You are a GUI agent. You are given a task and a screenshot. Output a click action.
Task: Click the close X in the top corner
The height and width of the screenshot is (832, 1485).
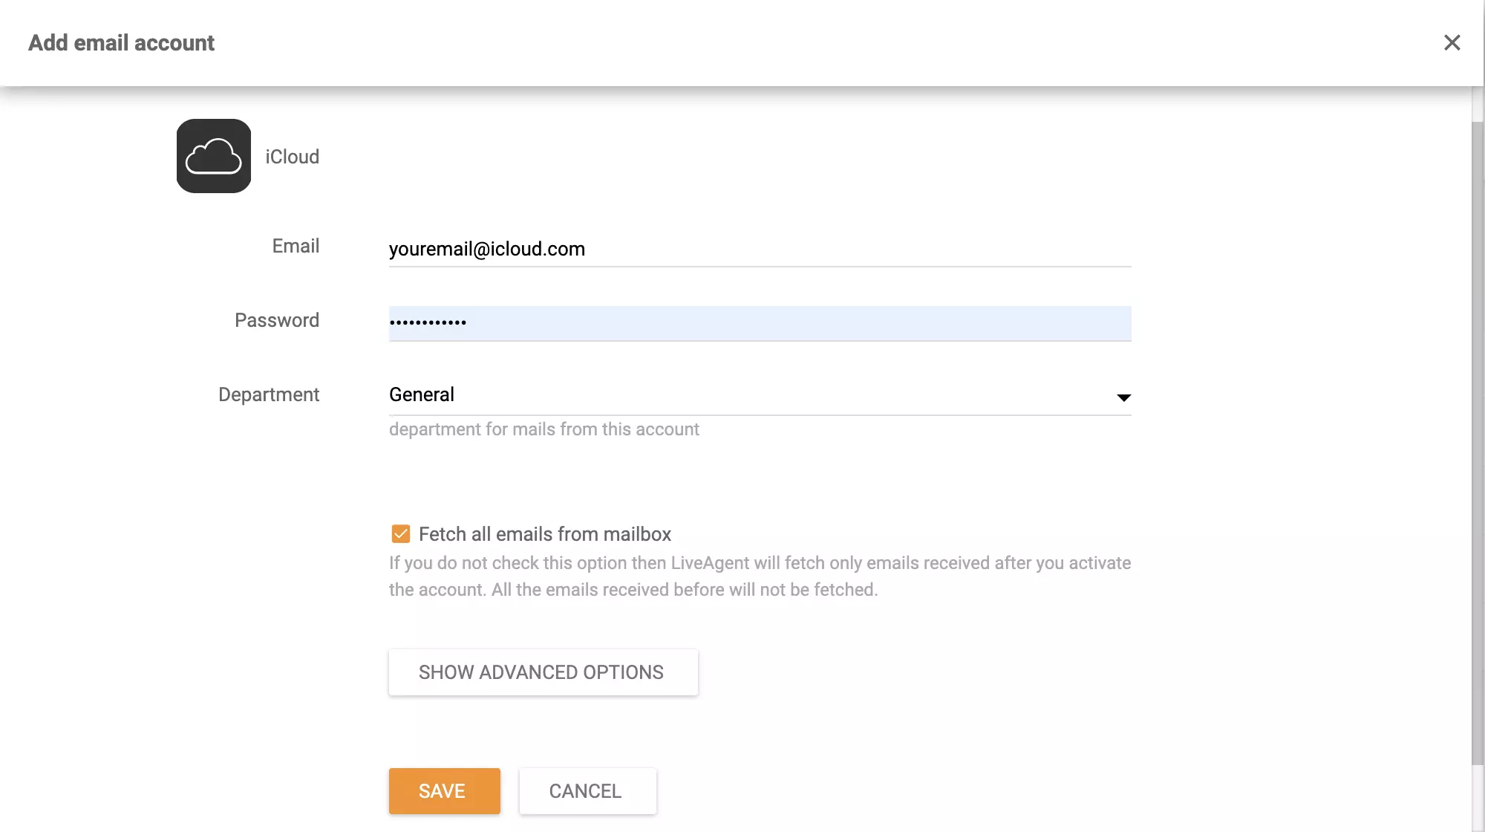[x=1452, y=42]
